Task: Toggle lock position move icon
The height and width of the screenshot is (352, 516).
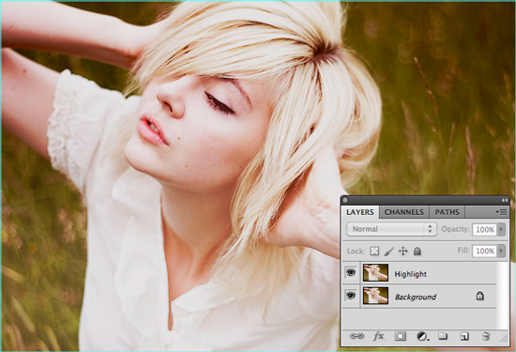Action: [403, 252]
